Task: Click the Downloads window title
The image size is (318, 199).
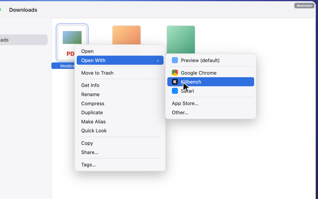Action: click(x=23, y=10)
